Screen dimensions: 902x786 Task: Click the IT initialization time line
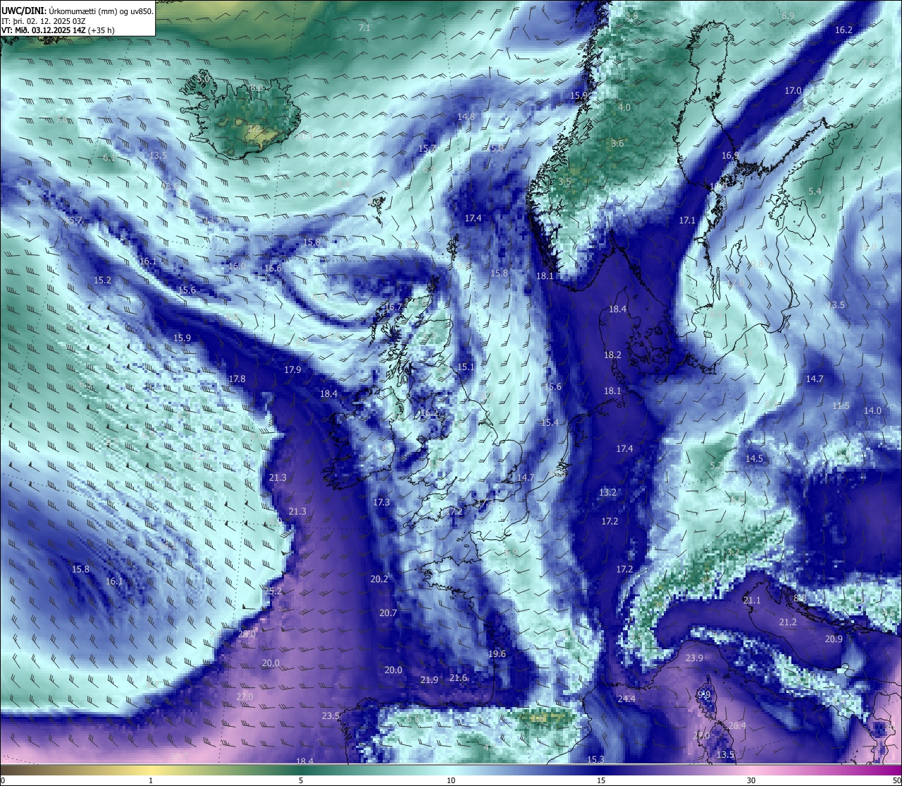click(x=44, y=21)
